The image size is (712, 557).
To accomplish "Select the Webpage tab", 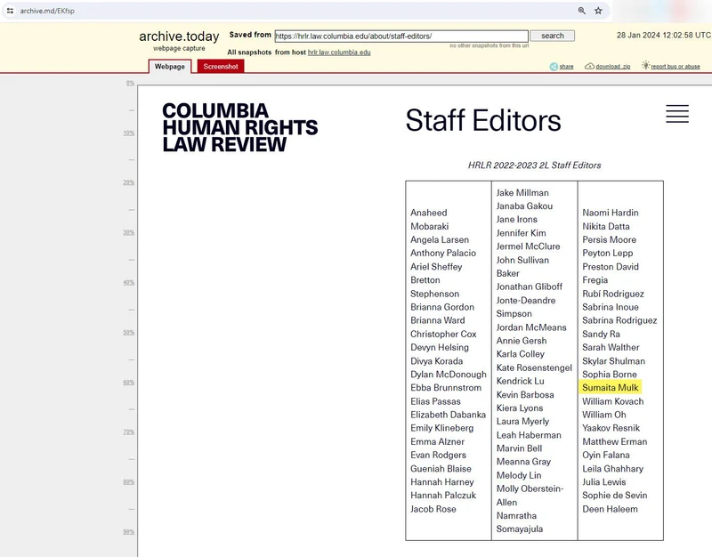I will pos(169,67).
